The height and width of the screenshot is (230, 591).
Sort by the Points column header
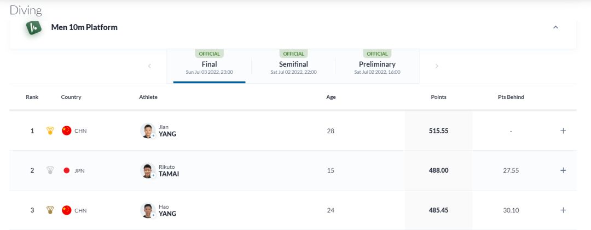pyautogui.click(x=438, y=97)
